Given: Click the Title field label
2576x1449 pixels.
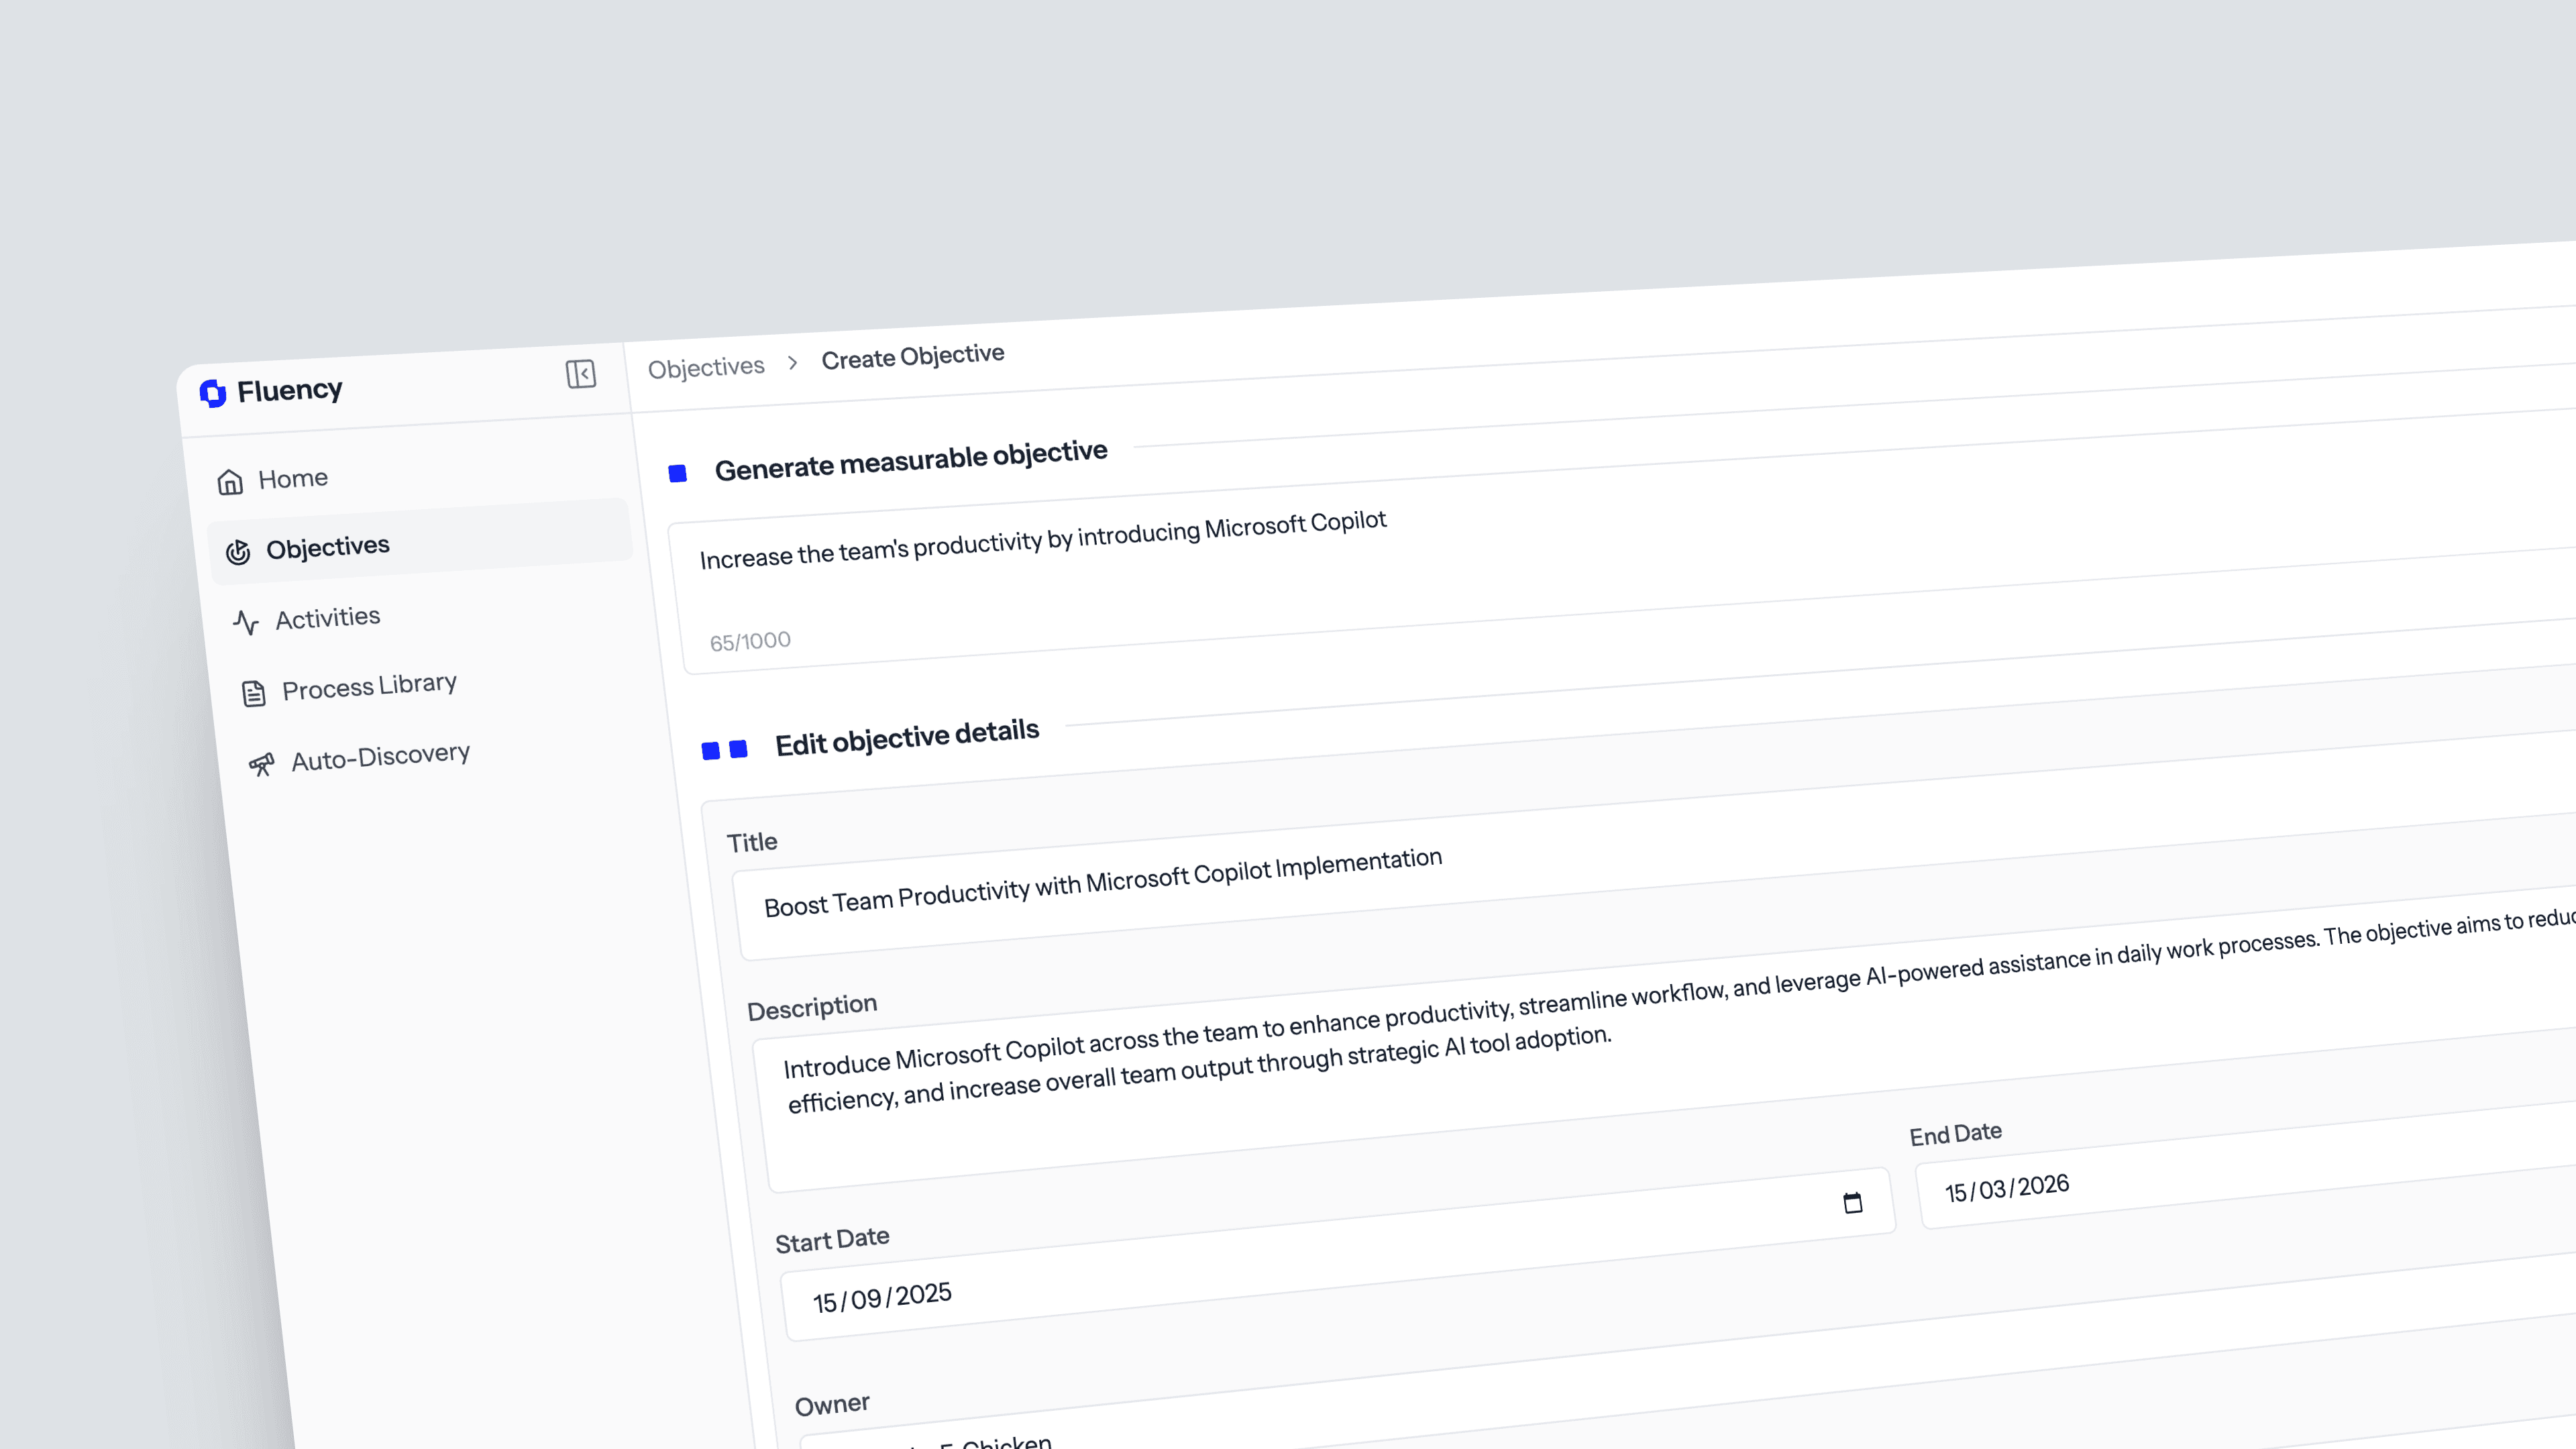Looking at the screenshot, I should [752, 843].
